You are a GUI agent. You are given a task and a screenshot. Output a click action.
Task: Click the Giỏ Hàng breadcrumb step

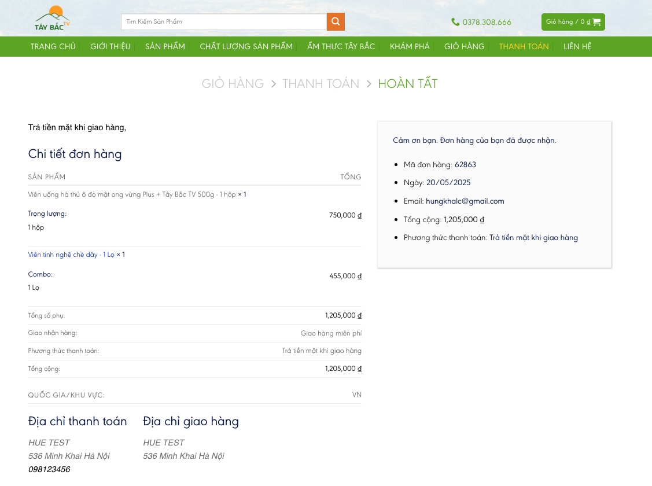coord(233,84)
